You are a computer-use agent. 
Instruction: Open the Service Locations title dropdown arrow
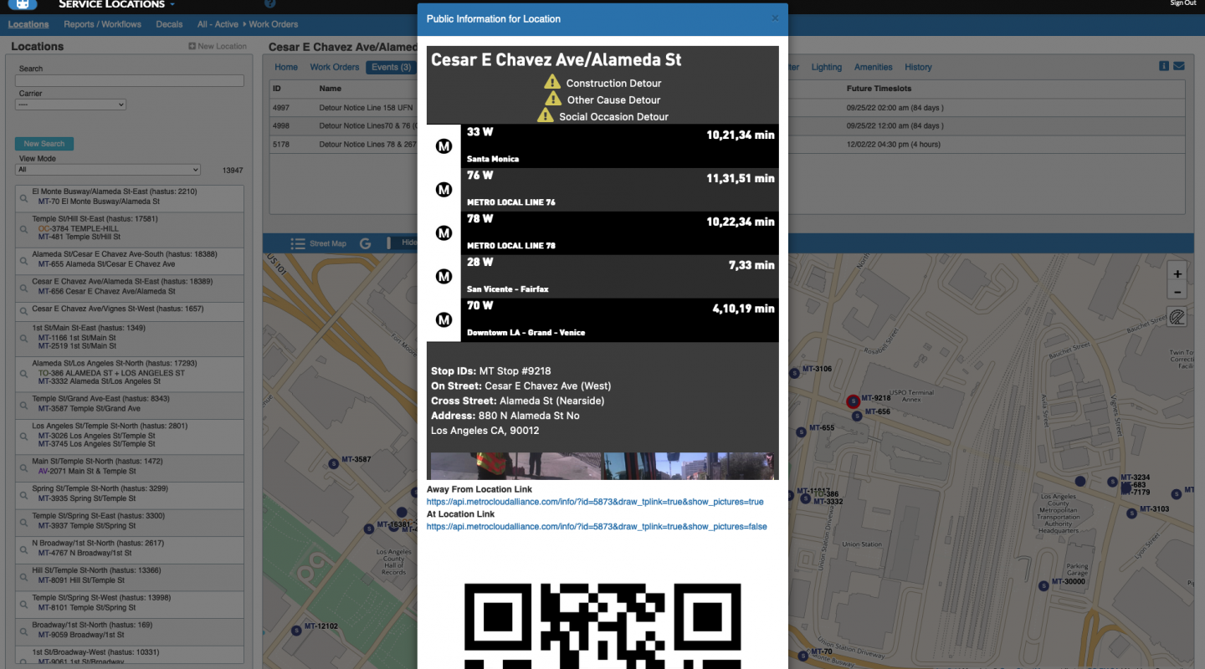[172, 5]
